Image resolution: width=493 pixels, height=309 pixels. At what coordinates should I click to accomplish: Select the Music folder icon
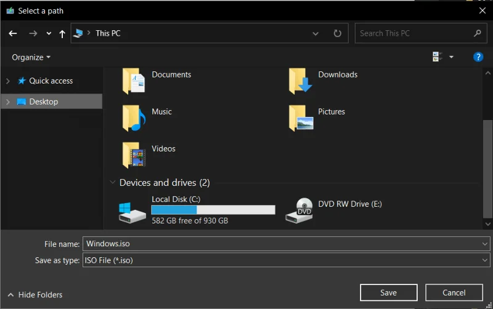134,118
